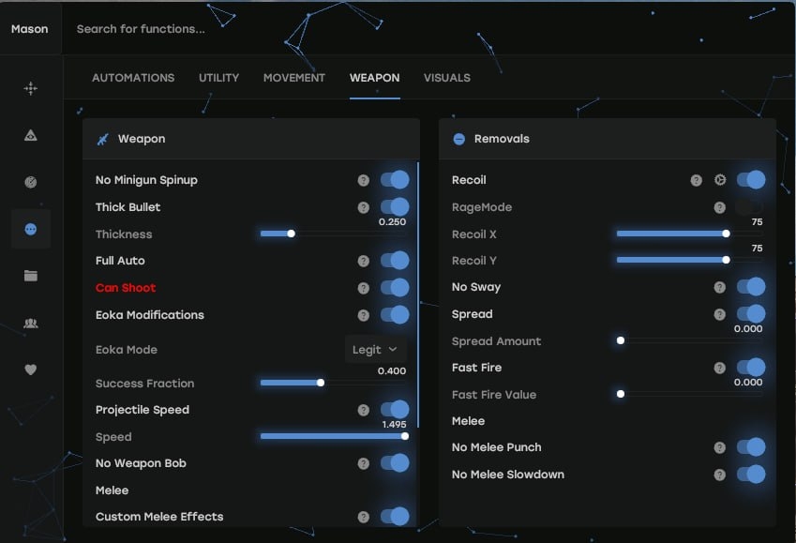
Task: Click the players group icon in sidebar
Action: pyautogui.click(x=31, y=324)
